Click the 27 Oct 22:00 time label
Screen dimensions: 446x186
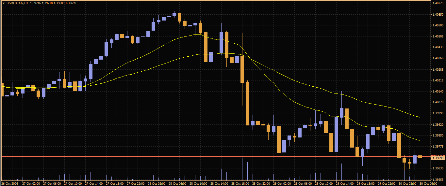click(136, 184)
